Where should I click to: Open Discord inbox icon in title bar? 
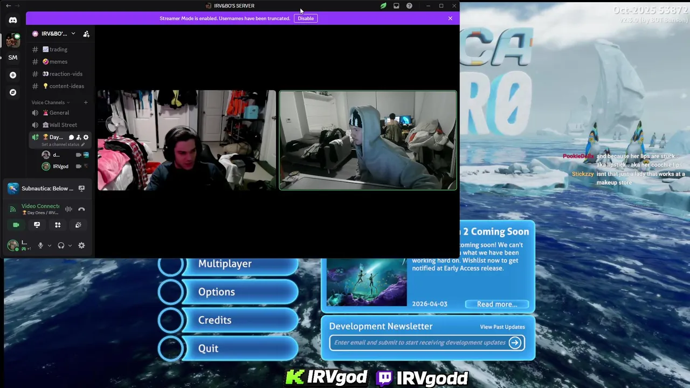396,6
